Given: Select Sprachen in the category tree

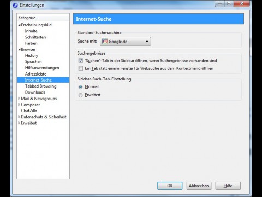Looking at the screenshot, I should (33, 62).
